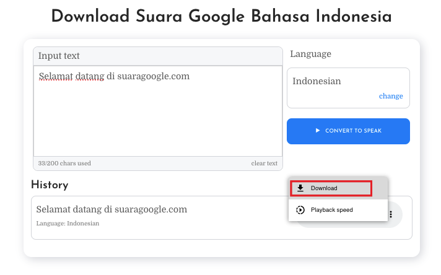The height and width of the screenshot is (275, 441).
Task: Click the page title 'Download Suara Google Bahasa Indonesia'
Action: tap(221, 16)
